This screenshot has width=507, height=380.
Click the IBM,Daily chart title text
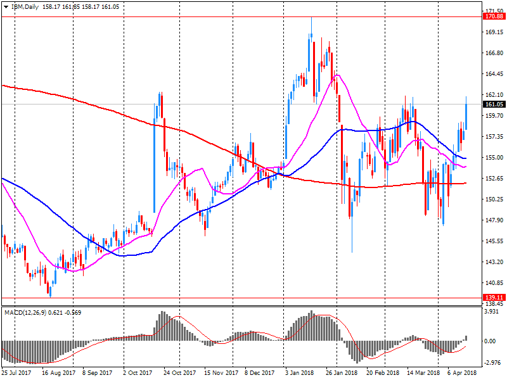[25, 7]
